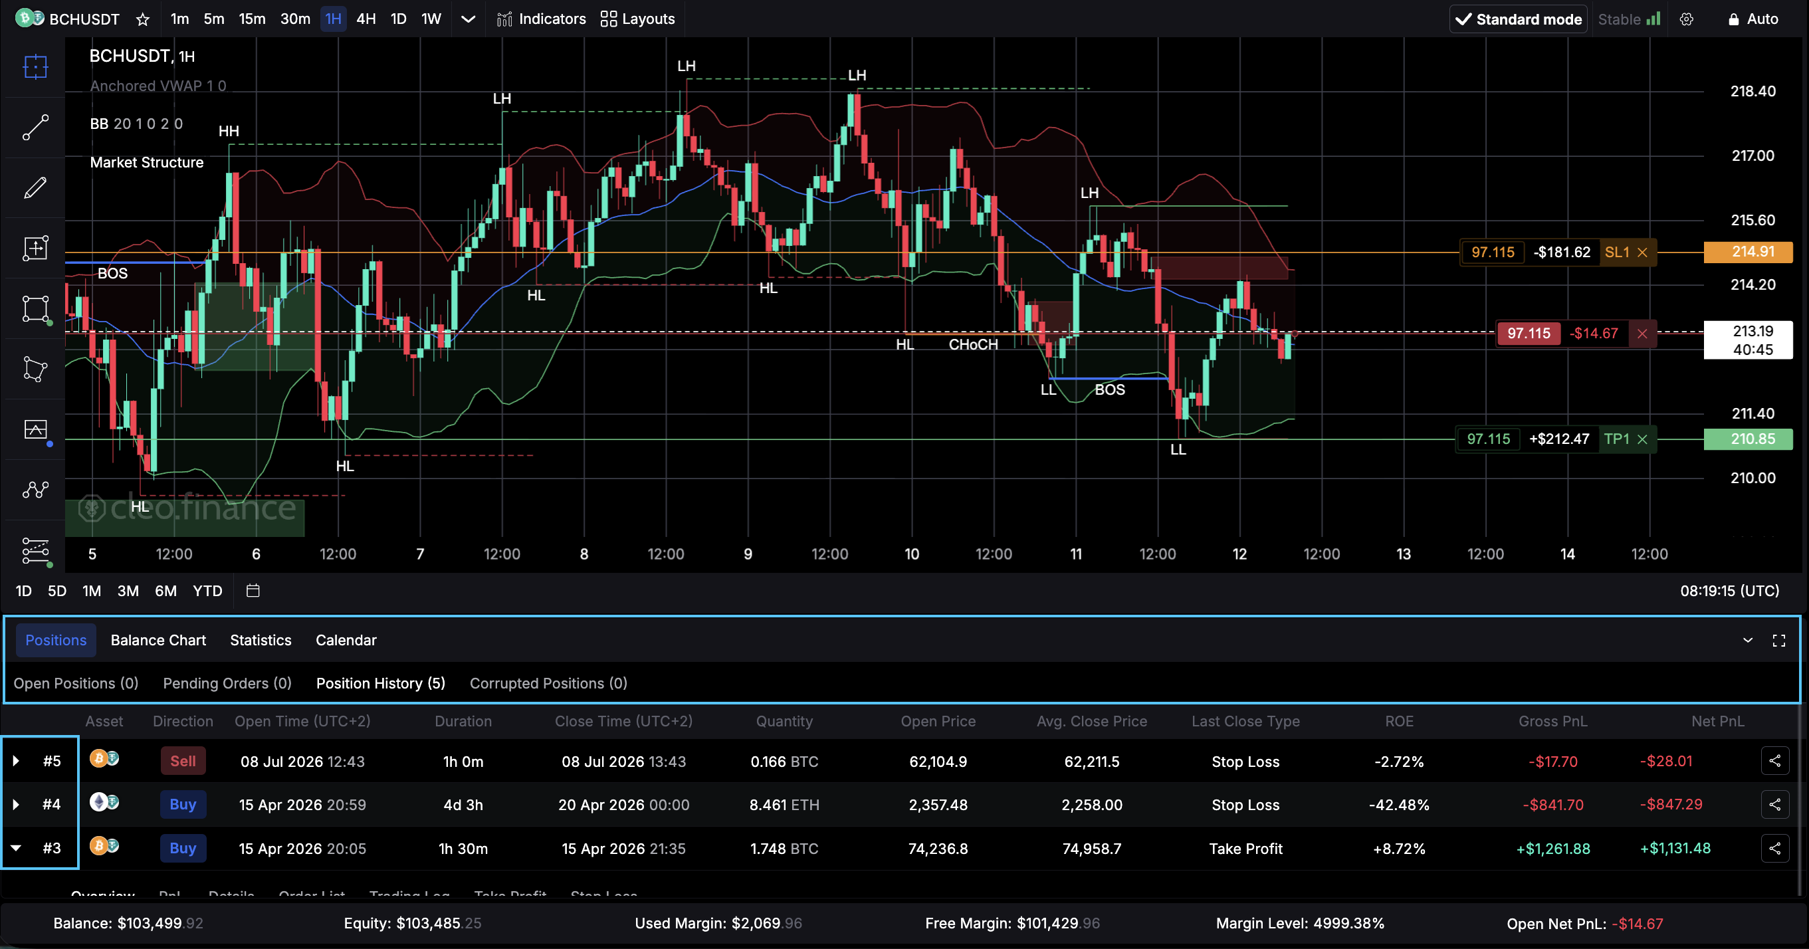Close the open position at 213.19
The image size is (1809, 949).
tap(1642, 334)
